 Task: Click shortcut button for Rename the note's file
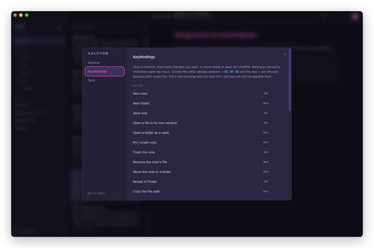tap(266, 162)
